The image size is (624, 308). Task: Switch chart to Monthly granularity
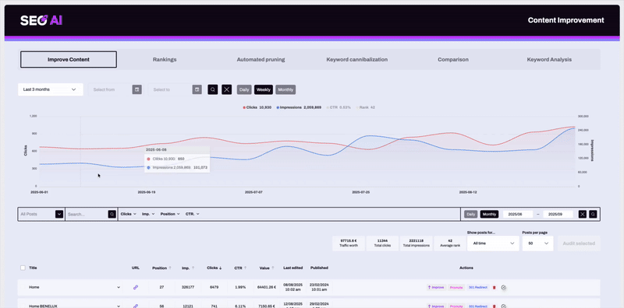[x=285, y=89]
